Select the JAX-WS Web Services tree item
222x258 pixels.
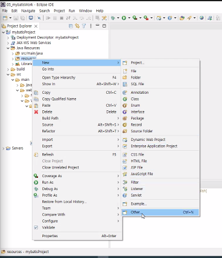click(x=31, y=43)
